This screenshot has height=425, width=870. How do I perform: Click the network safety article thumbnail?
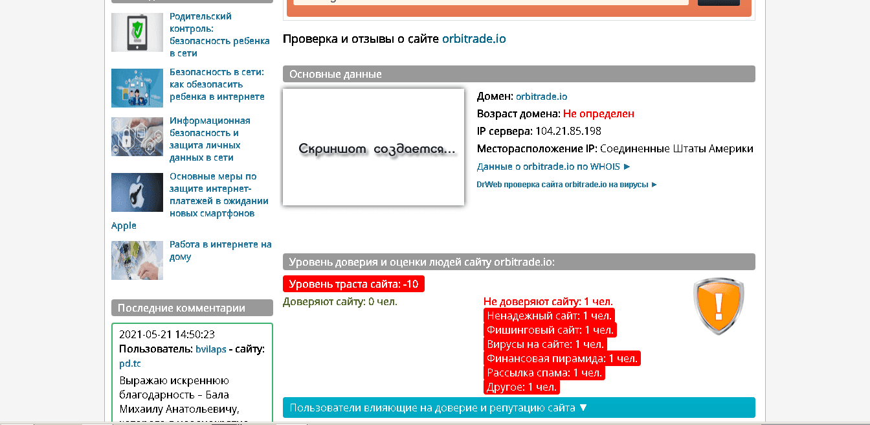137,87
